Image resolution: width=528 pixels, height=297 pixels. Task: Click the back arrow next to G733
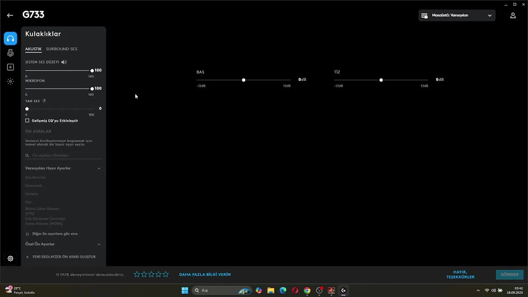(x=10, y=15)
